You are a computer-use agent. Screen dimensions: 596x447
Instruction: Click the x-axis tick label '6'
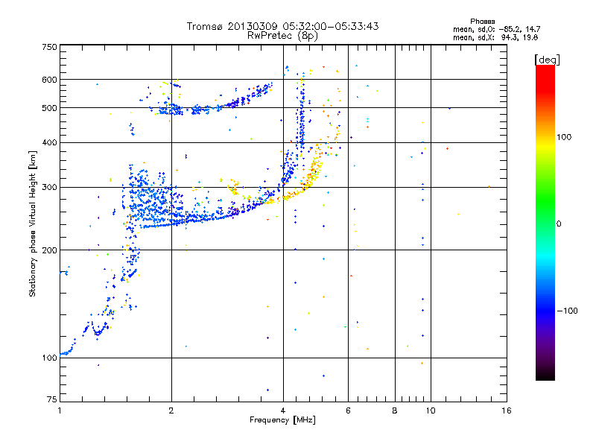(x=348, y=410)
